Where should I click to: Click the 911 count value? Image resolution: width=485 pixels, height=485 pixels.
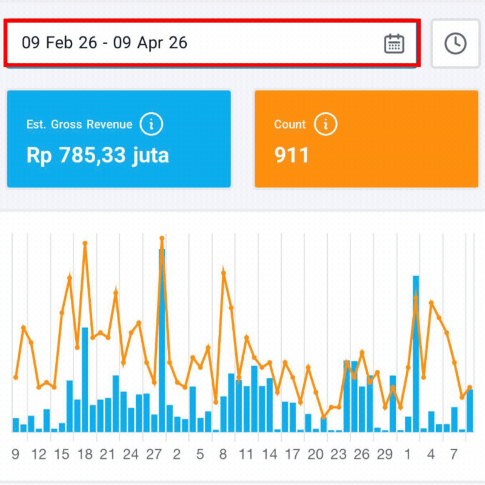(x=292, y=156)
